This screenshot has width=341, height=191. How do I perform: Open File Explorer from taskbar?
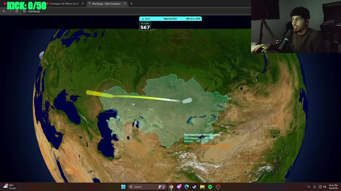coord(202,187)
